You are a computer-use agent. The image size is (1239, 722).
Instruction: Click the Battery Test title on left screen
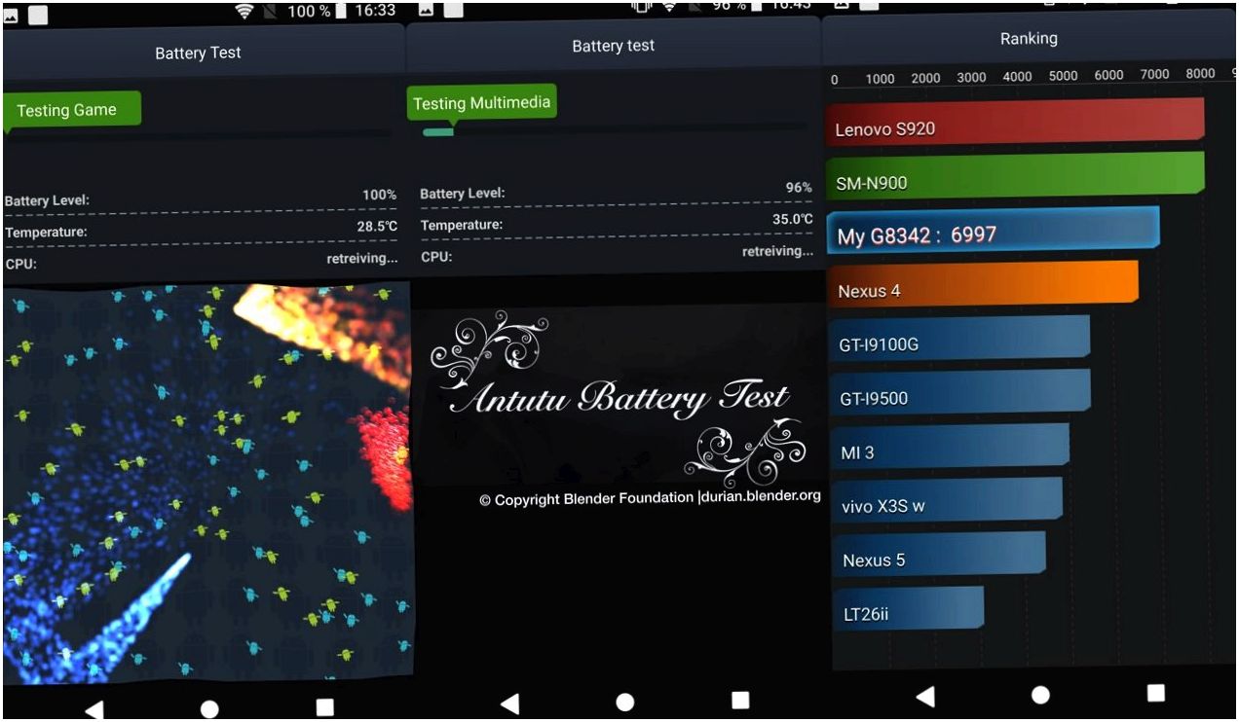198,53
